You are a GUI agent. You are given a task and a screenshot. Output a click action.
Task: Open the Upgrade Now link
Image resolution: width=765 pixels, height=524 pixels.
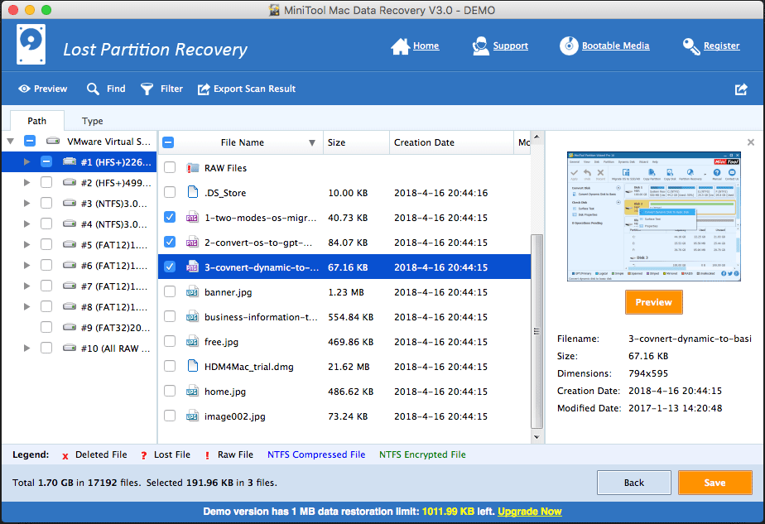[x=529, y=512]
